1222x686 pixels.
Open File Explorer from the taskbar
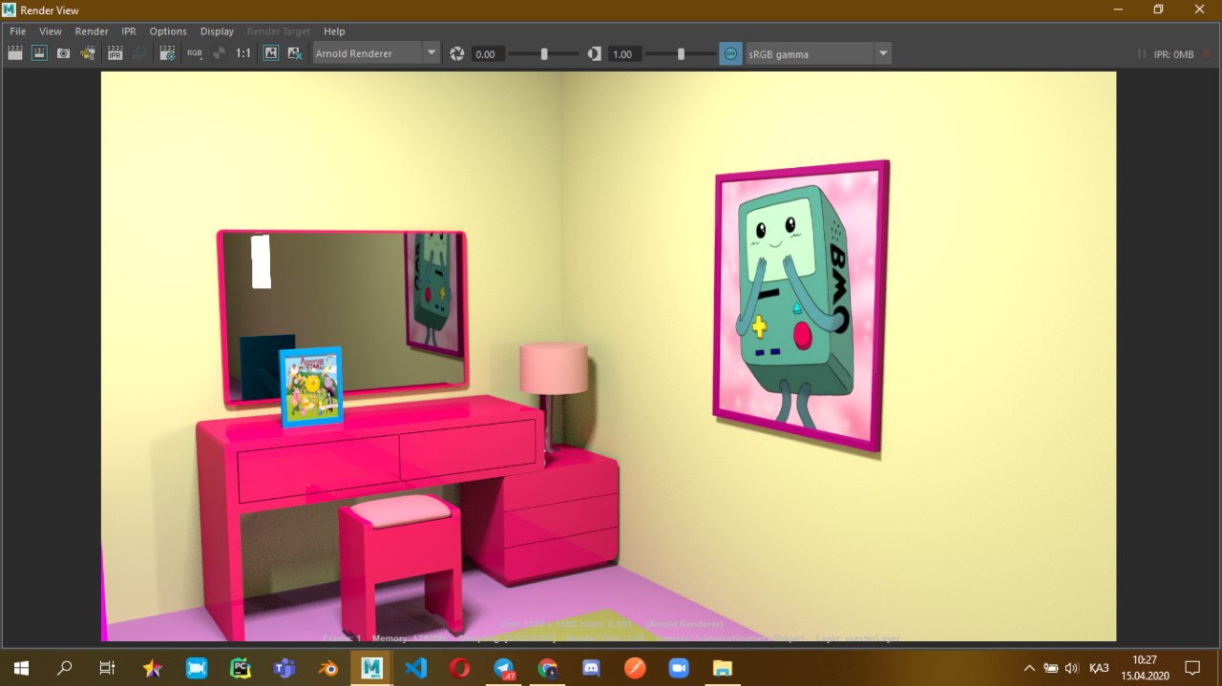click(x=723, y=668)
